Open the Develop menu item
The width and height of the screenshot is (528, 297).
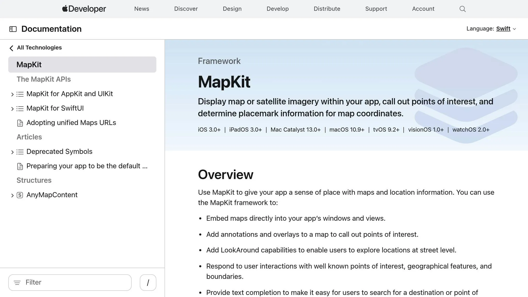277,9
